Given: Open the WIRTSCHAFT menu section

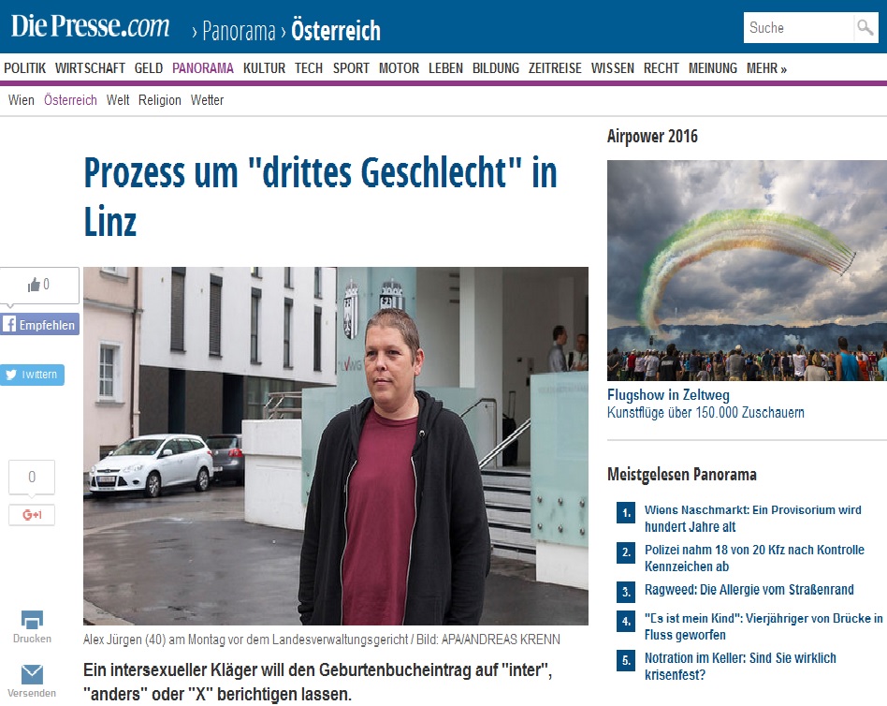Looking at the screenshot, I should (x=90, y=68).
